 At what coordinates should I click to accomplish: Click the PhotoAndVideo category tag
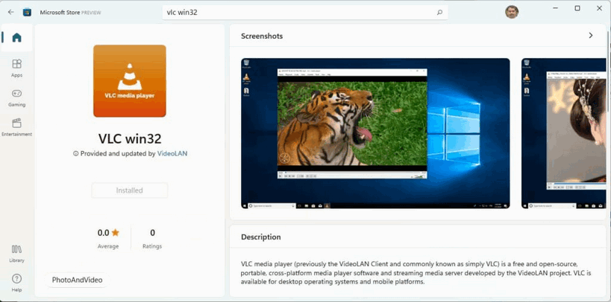tap(77, 280)
